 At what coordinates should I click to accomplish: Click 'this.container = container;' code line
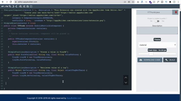click(26, 44)
